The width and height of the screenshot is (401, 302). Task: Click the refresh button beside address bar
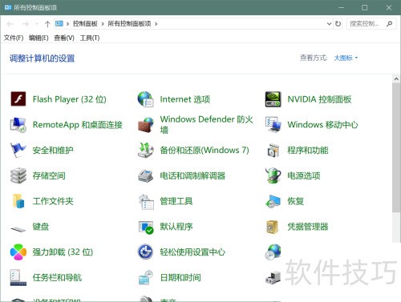click(x=338, y=24)
